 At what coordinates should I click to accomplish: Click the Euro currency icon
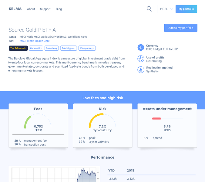tap(141, 47)
